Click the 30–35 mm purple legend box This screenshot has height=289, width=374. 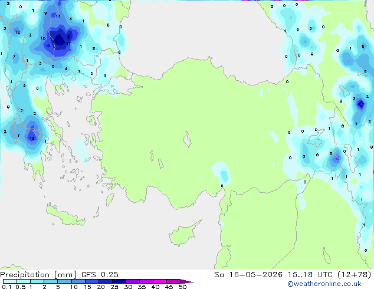point(133,281)
